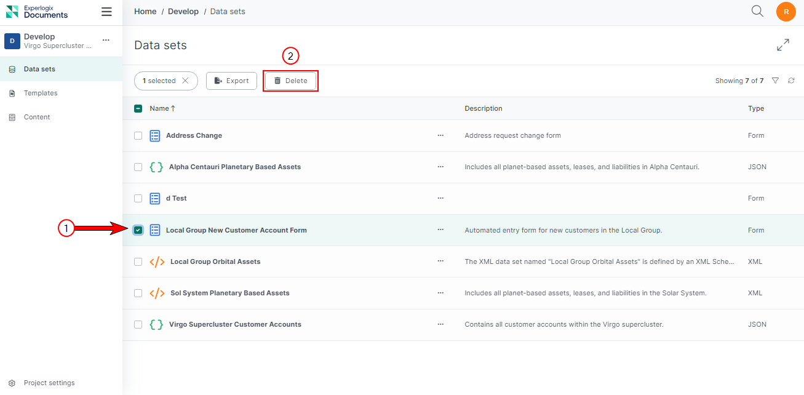The height and width of the screenshot is (395, 804).
Task: Expand the Data sets view to fullscreen
Action: coord(783,45)
